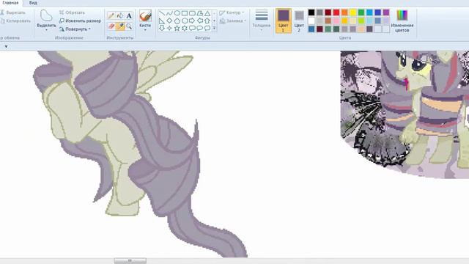The height and width of the screenshot is (264, 469).
Task: Click the horizontal scrollbar thumb
Action: pos(130,261)
